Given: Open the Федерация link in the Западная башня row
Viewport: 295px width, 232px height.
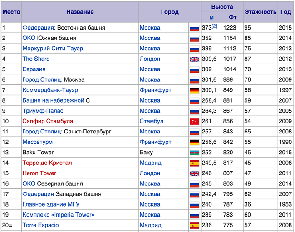Looking at the screenshot, I should coord(38,194).
